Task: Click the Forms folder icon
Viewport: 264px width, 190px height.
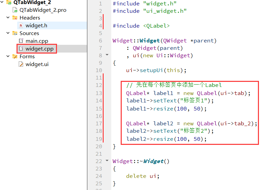Action: pos(15,56)
